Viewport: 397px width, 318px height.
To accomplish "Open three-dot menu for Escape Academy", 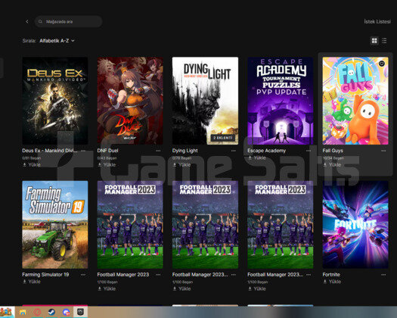I will click(309, 151).
